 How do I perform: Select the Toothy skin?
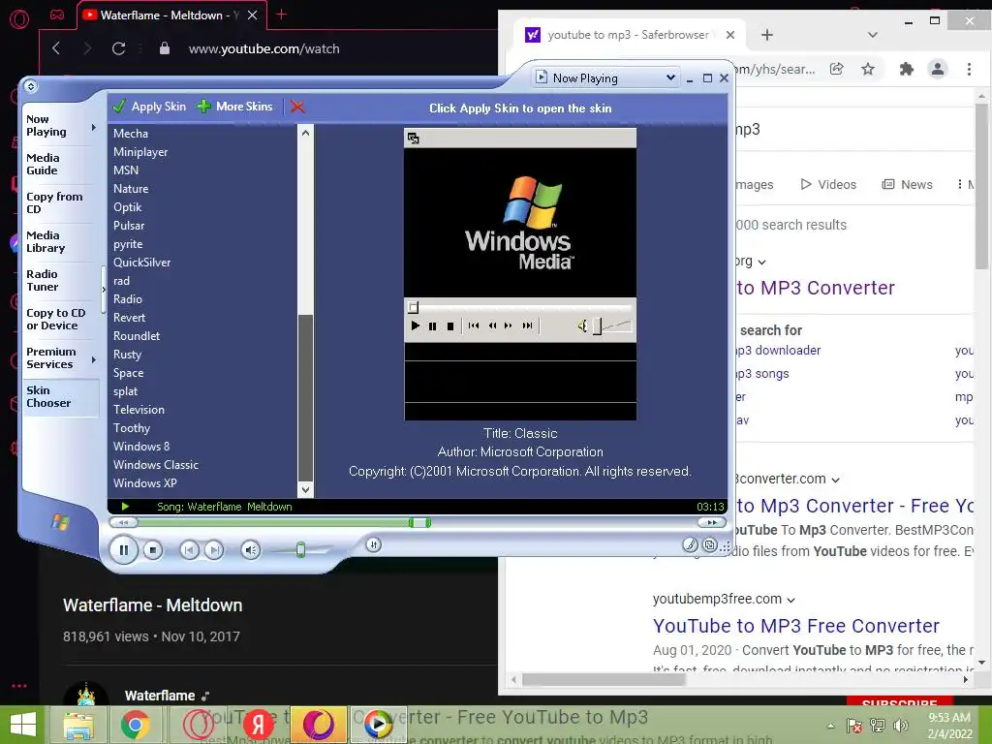(x=132, y=427)
